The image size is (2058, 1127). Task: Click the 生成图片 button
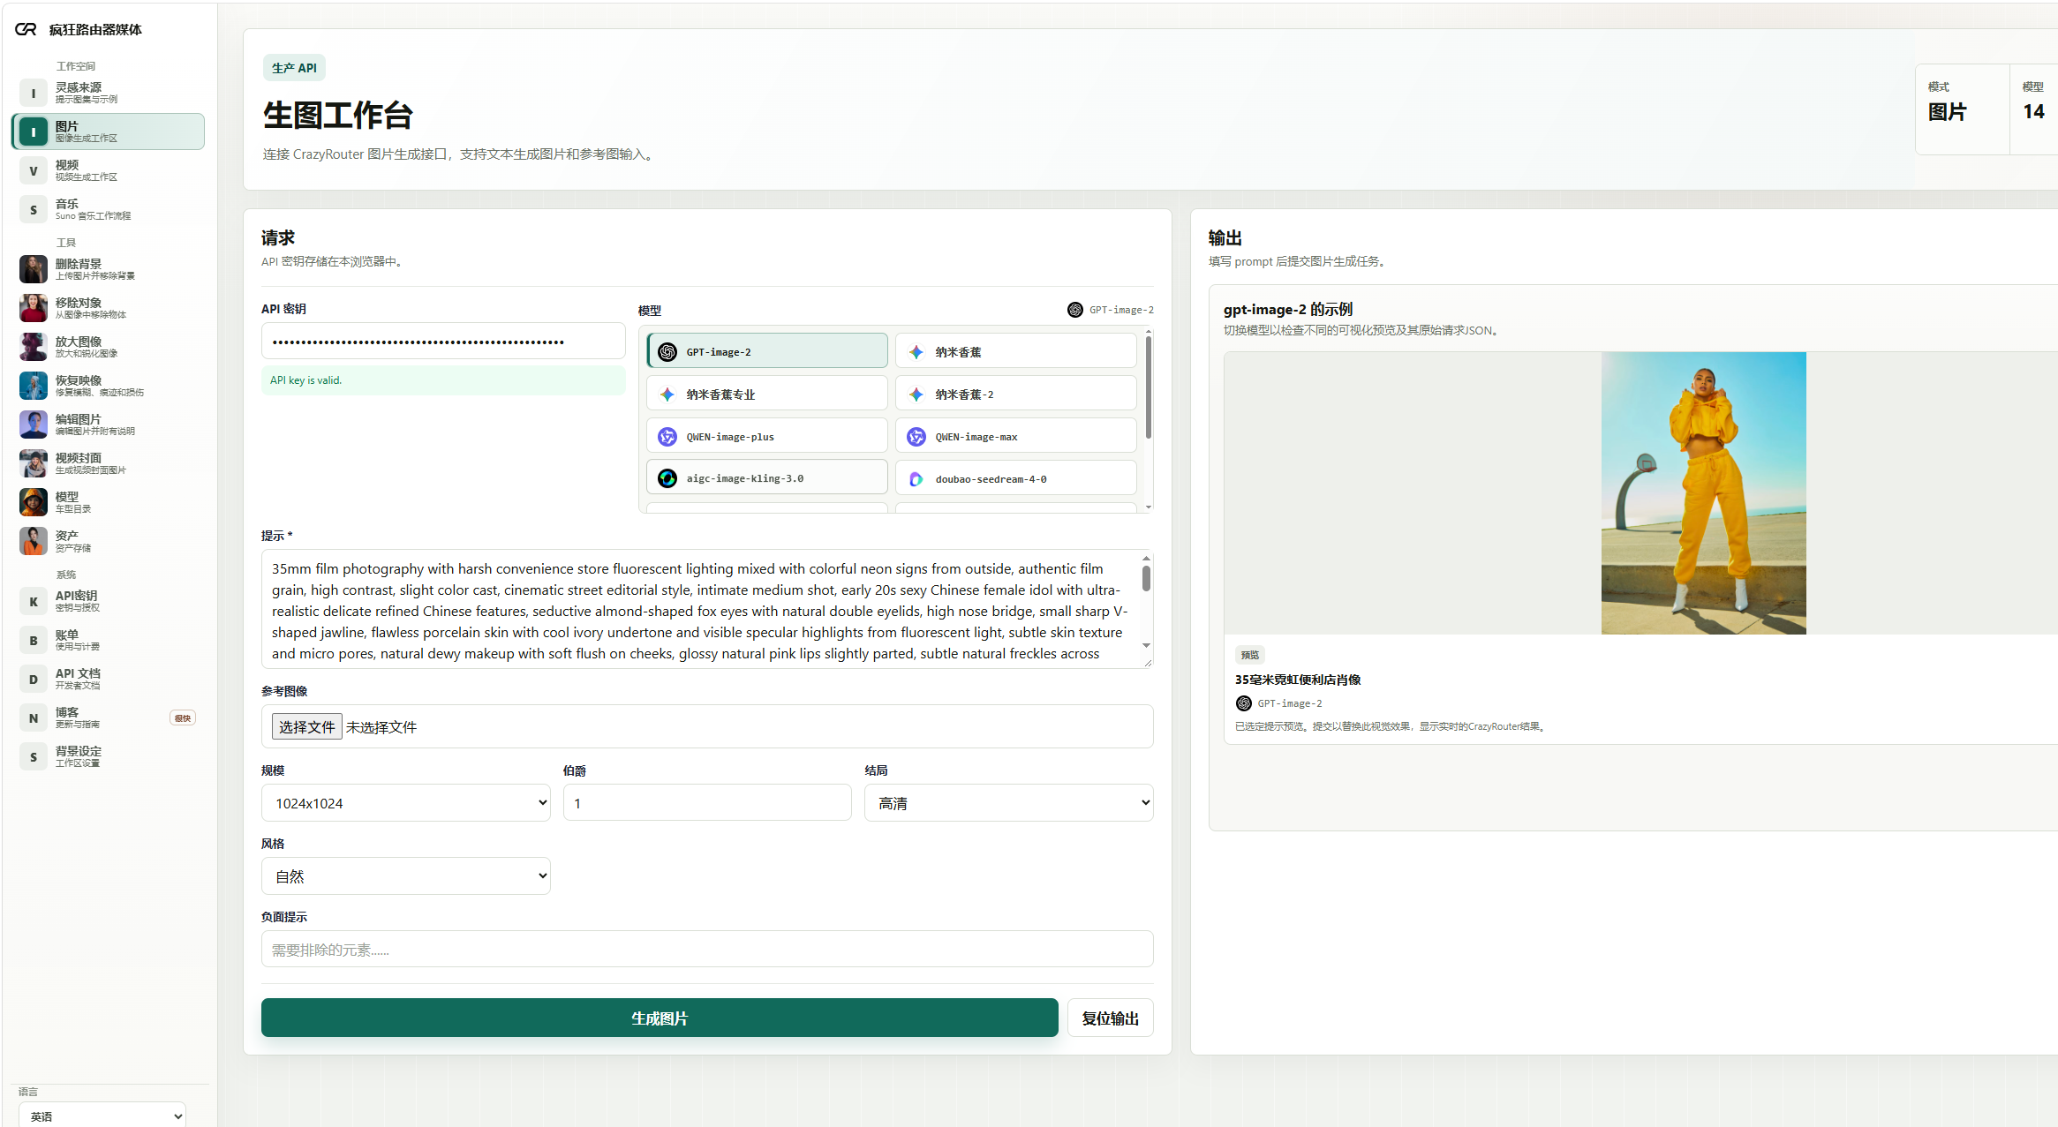pos(660,1018)
